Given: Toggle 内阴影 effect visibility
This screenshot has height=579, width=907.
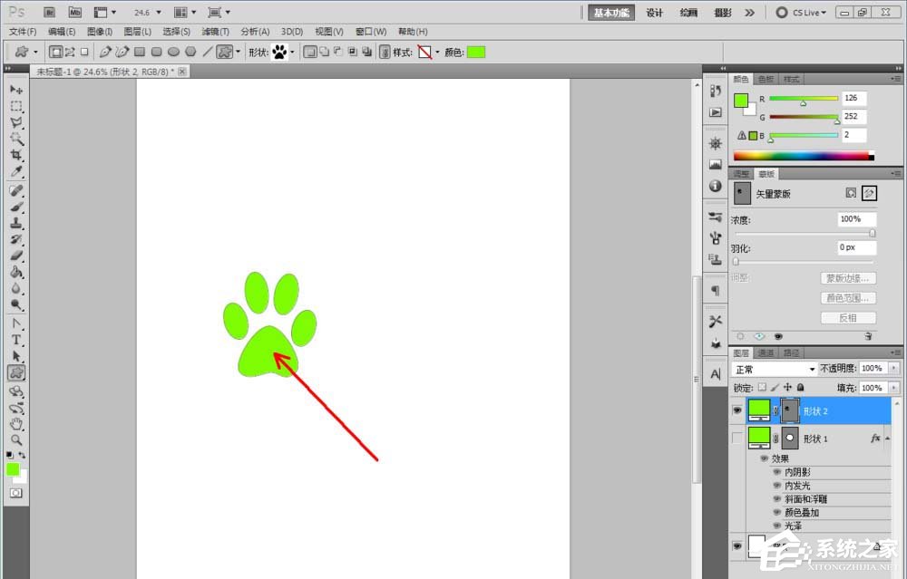Looking at the screenshot, I should [x=777, y=472].
